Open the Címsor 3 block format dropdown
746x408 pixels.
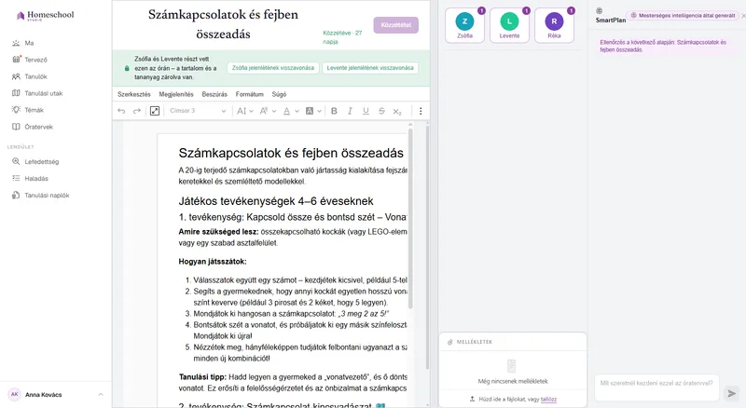tap(198, 111)
